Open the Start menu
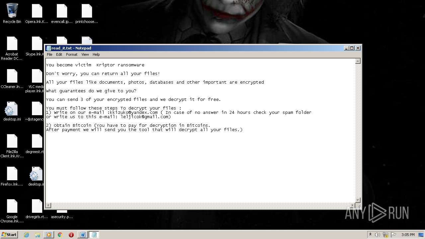425x239 pixels. 9,235
